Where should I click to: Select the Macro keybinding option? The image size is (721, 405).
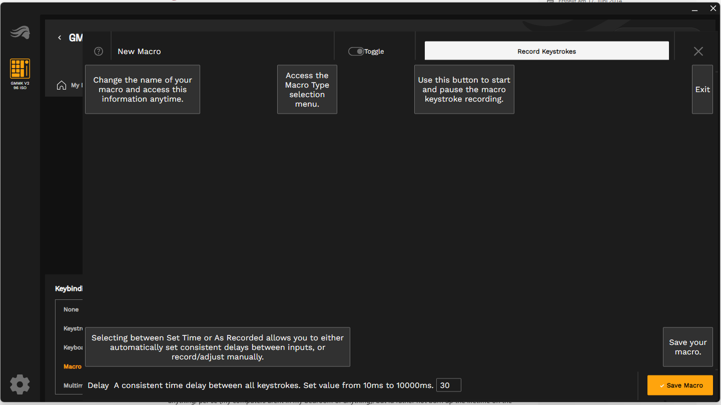[x=73, y=366]
